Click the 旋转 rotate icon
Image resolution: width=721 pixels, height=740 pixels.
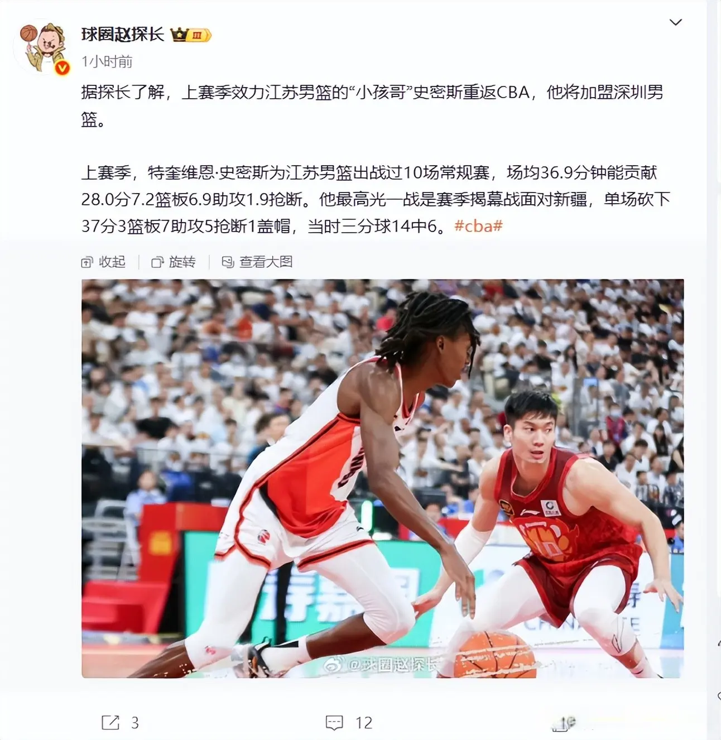click(157, 262)
